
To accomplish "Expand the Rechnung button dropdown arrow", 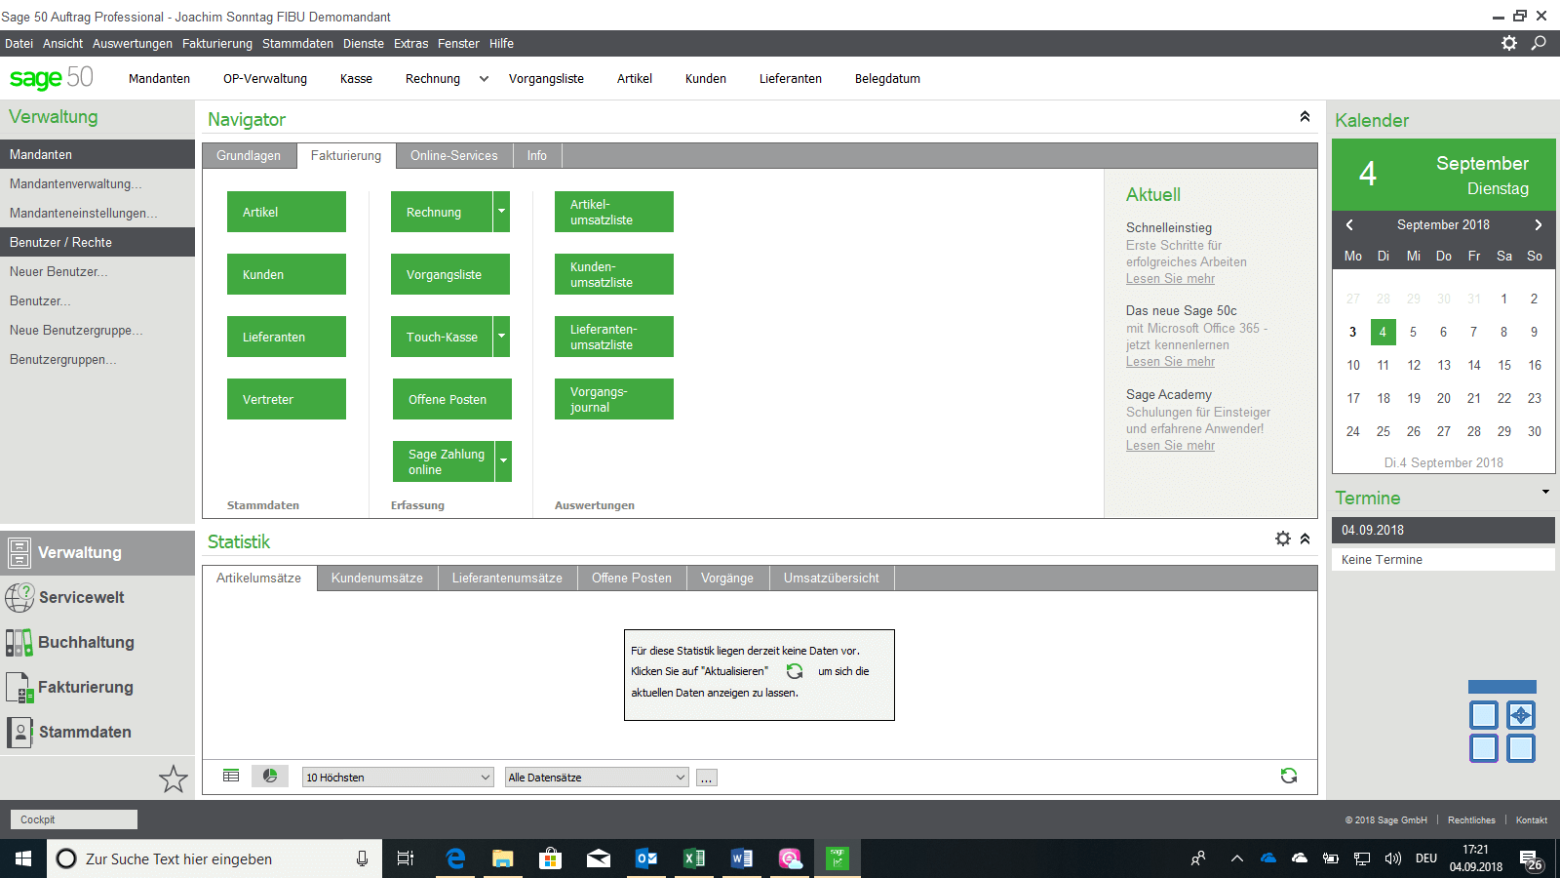I will [501, 212].
